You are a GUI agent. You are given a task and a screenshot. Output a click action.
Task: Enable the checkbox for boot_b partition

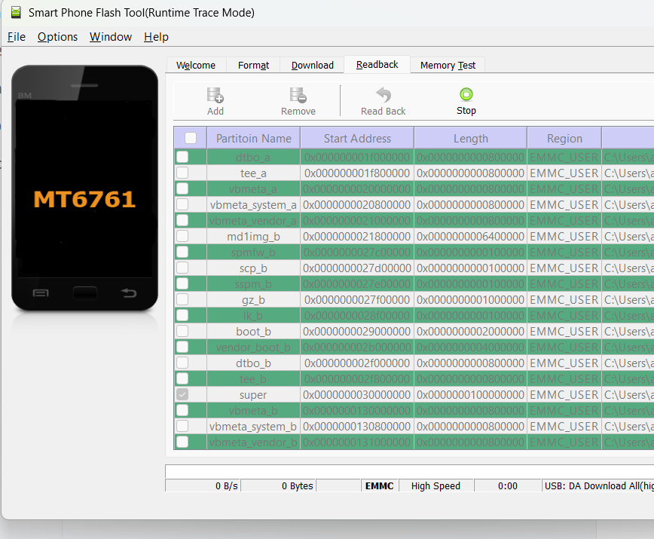182,331
